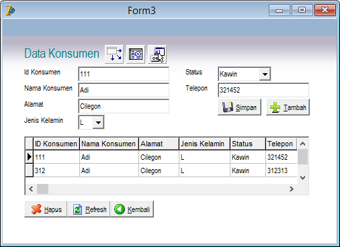Focus the Nama Konsumen input field
The image size is (340, 247).
click(124, 90)
